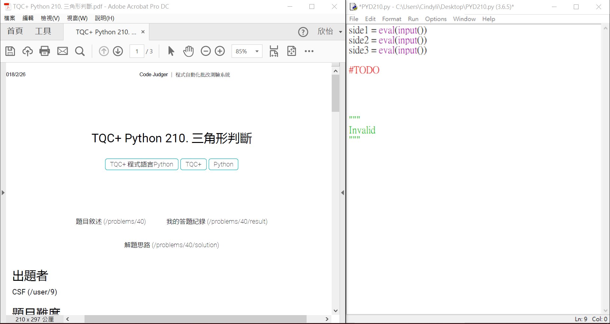Click the IDLE Python file title icon

pyautogui.click(x=353, y=7)
